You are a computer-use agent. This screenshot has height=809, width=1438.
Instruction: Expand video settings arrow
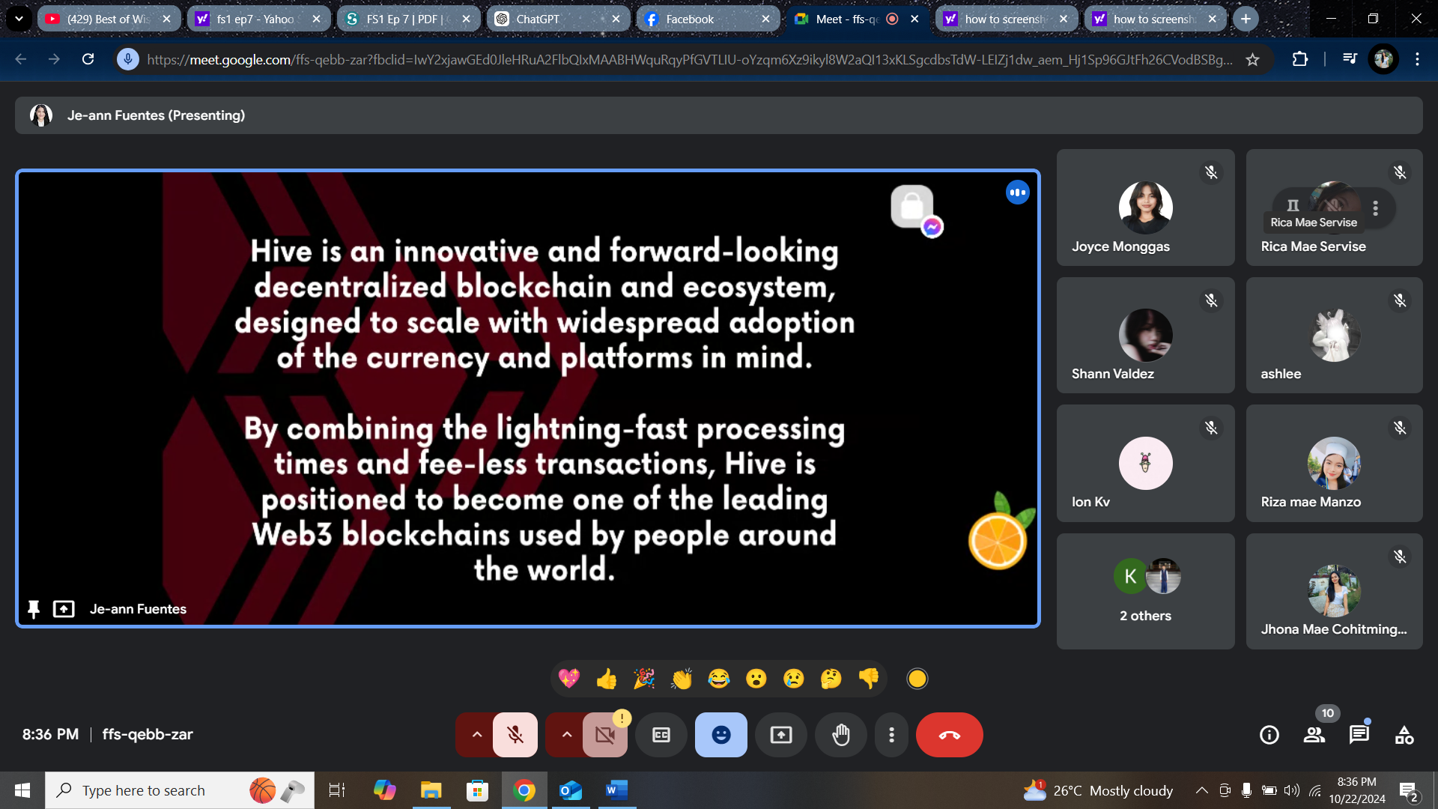pos(566,735)
